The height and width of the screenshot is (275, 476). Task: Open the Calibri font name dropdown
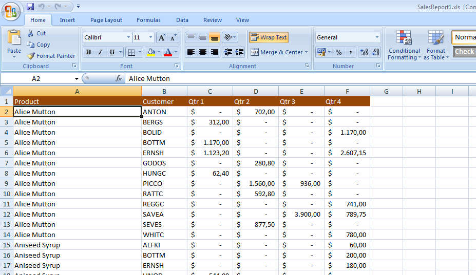[128, 37]
